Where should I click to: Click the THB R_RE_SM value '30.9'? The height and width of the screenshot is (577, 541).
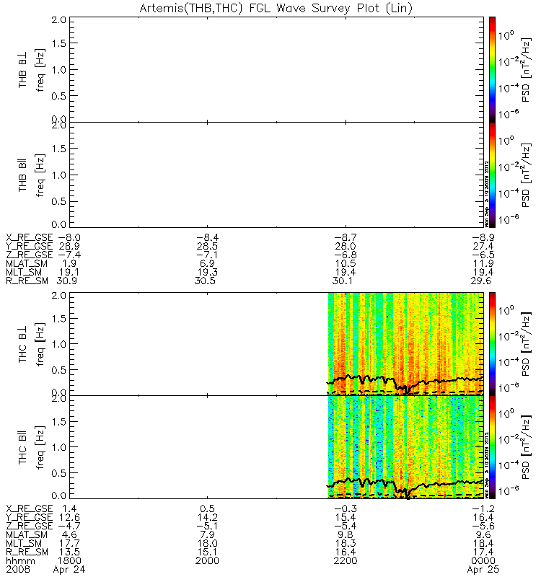point(66,281)
